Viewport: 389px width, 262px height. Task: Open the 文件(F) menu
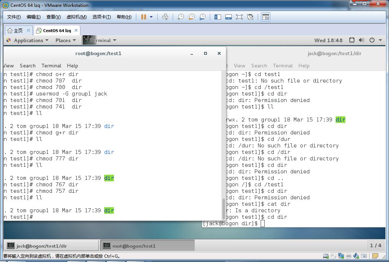14,17
